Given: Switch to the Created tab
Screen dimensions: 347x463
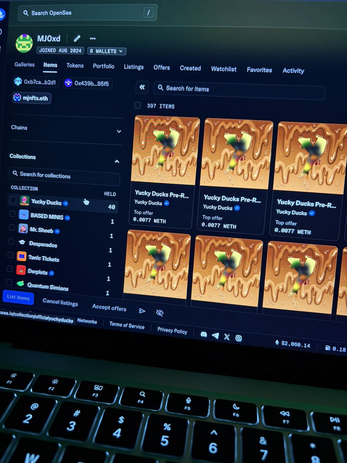Looking at the screenshot, I should pyautogui.click(x=190, y=68).
